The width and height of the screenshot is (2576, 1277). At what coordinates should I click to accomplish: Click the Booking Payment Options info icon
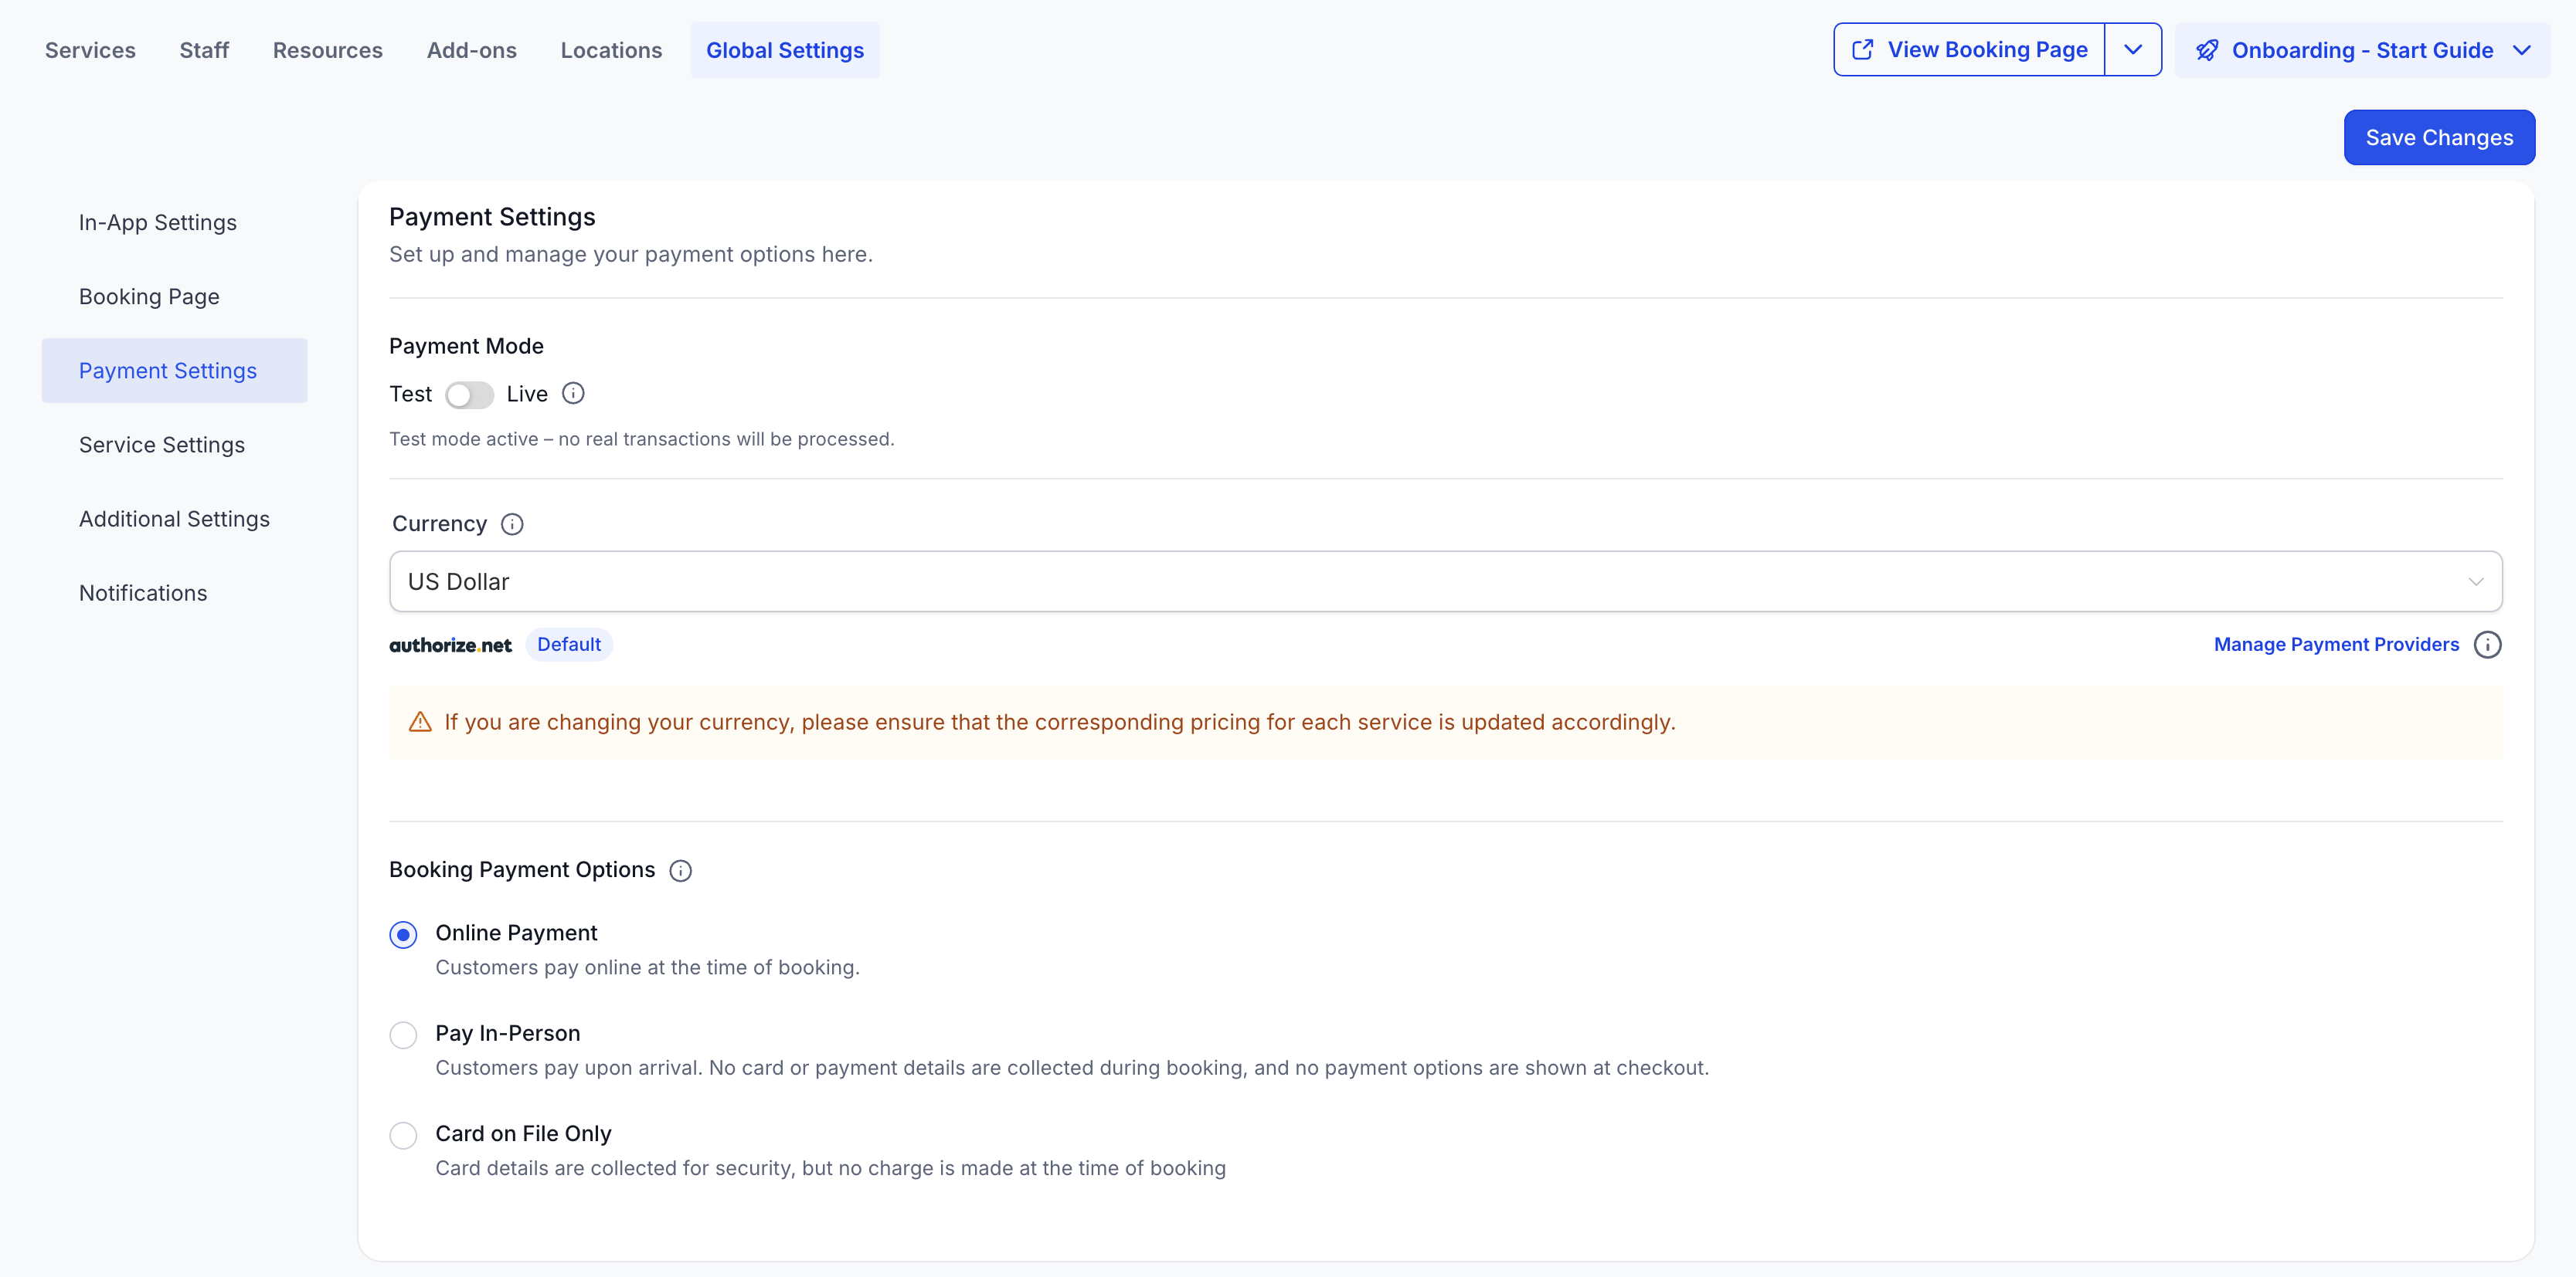pyautogui.click(x=680, y=870)
